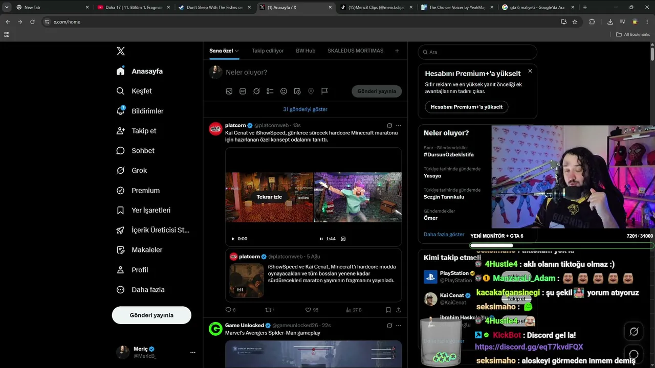Open more options on Game Unlocked post
Screen dimensions: 655x368
pyautogui.click(x=399, y=325)
